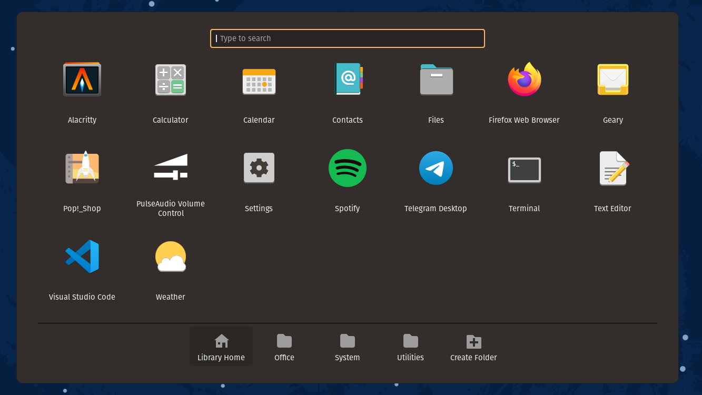
Task: Create a new application folder
Action: coord(473,346)
